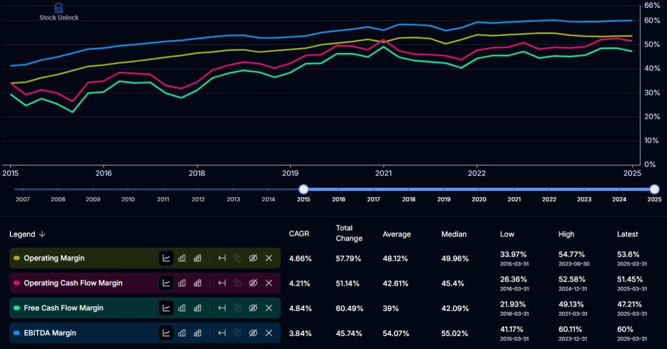667x349 pixels.
Task: Hide the EBITDA Margin line
Action: click(253, 333)
